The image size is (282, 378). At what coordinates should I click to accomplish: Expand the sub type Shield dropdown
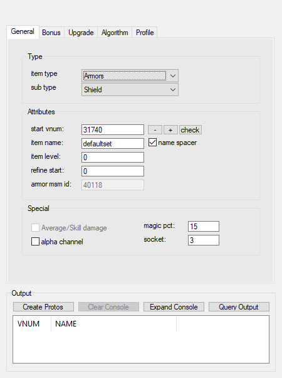click(130, 90)
